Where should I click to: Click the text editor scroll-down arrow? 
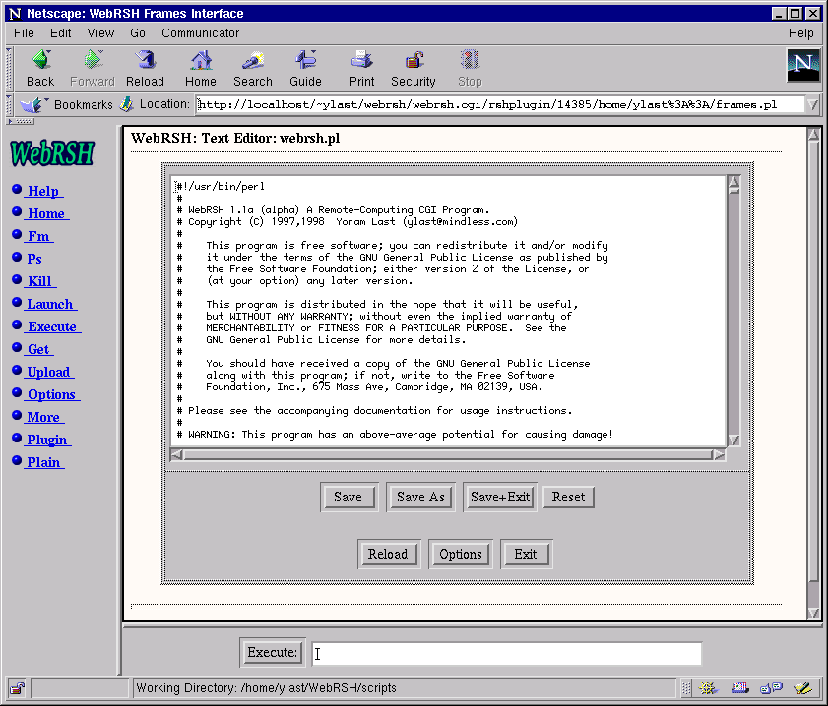click(x=733, y=440)
